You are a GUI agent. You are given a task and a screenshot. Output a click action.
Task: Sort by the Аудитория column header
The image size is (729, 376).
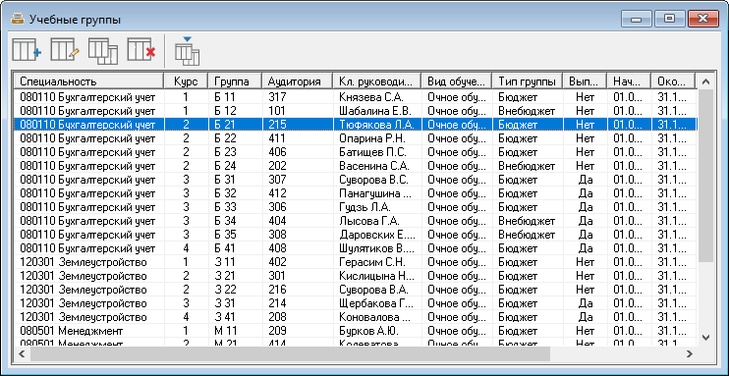(x=298, y=81)
